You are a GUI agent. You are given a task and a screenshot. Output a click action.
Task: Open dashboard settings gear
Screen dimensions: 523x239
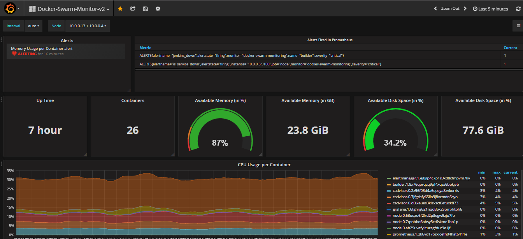tap(158, 9)
